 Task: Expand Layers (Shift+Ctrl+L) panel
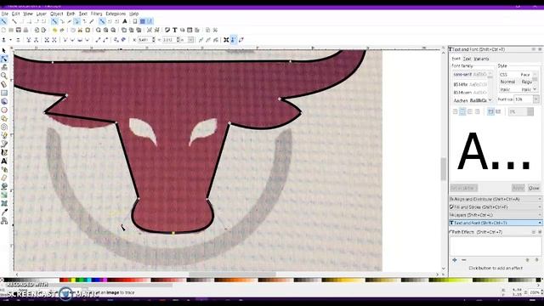[495, 215]
